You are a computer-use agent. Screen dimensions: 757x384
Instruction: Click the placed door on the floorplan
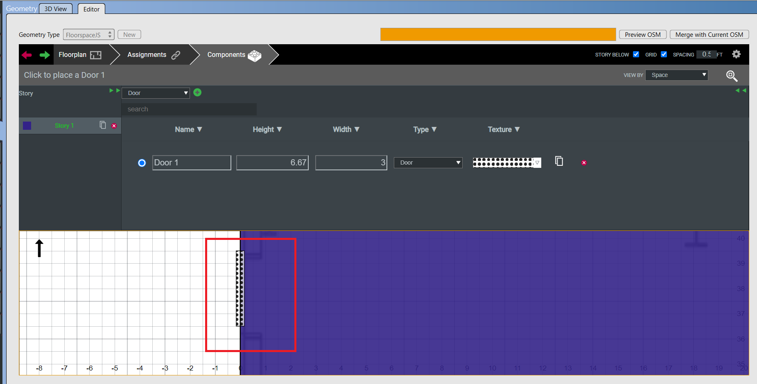pos(240,289)
